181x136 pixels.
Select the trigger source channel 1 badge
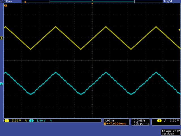tap(159, 121)
